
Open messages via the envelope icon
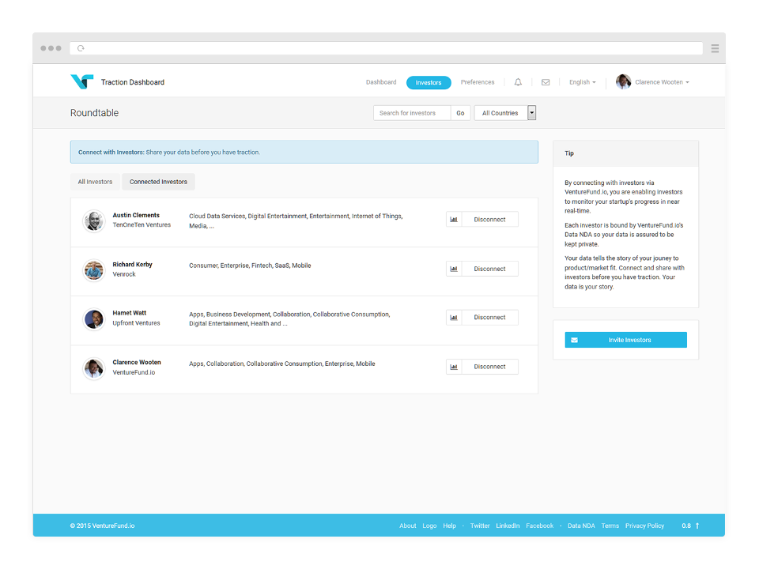(x=546, y=81)
